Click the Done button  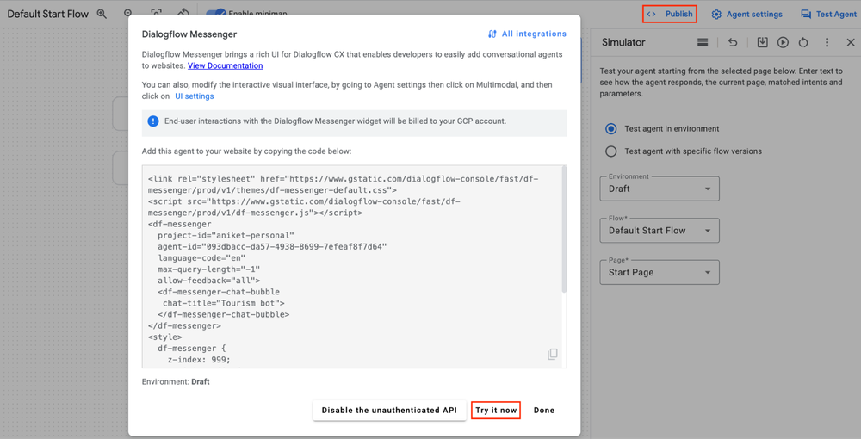pos(544,410)
